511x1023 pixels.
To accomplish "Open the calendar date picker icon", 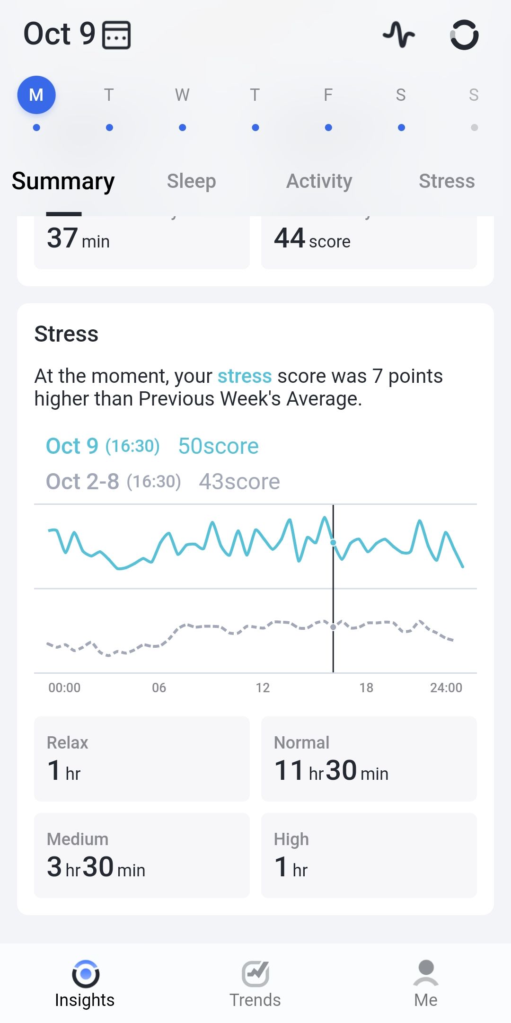I will 117,35.
